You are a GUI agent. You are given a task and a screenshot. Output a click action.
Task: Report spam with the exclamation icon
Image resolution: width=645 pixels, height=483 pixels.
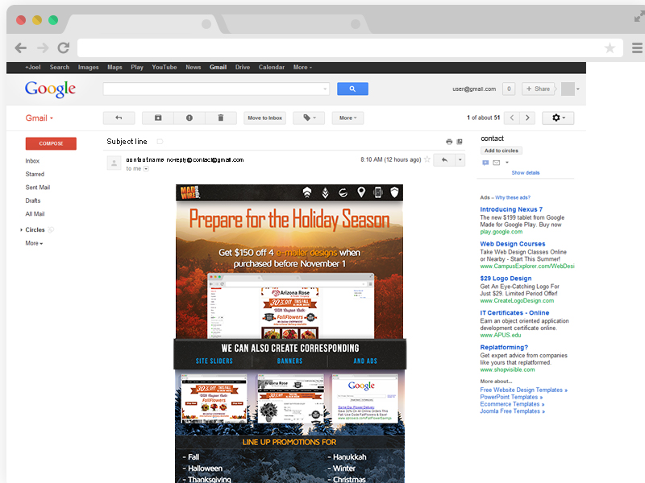pyautogui.click(x=189, y=118)
